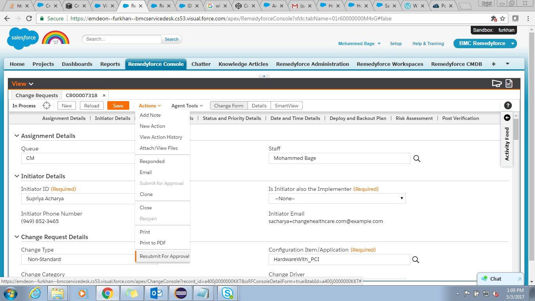
Task: Switch to the SmartView tab
Action: click(287, 105)
